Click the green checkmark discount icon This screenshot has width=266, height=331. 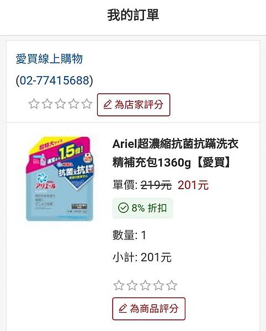[x=123, y=208]
